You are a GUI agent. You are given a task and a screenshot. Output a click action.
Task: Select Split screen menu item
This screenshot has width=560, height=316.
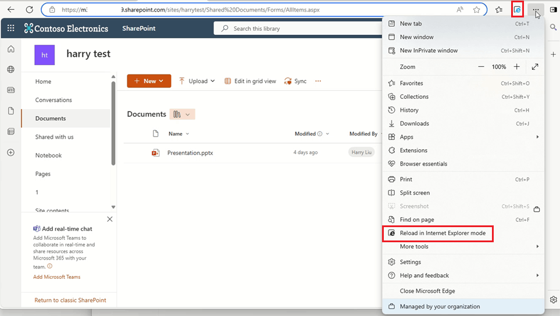(463, 193)
